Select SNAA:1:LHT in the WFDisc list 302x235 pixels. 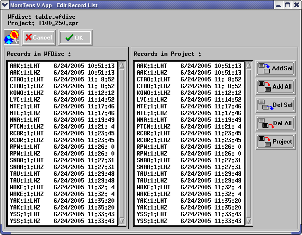click(62, 160)
